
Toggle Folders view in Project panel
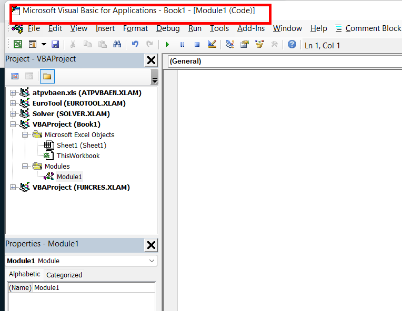47,76
